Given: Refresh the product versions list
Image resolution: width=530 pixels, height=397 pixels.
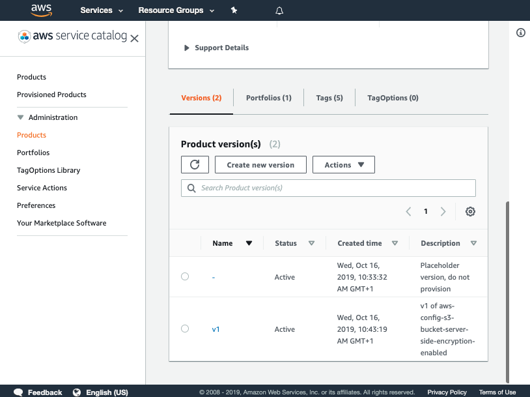Looking at the screenshot, I should pyautogui.click(x=195, y=164).
